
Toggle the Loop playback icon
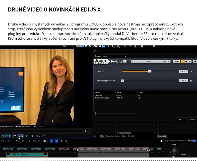(x=20, y=136)
